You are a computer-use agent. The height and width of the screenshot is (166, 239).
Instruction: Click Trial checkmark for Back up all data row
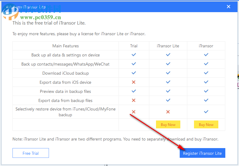[134, 55]
